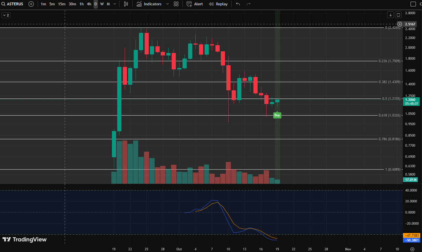Click the volume label 17.01 M

411,180
